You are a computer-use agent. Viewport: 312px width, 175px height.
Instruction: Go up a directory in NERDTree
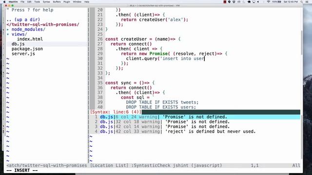pos(23,19)
